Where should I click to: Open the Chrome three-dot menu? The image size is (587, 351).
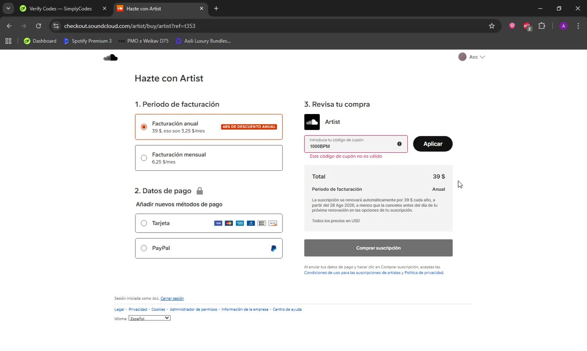click(x=578, y=26)
